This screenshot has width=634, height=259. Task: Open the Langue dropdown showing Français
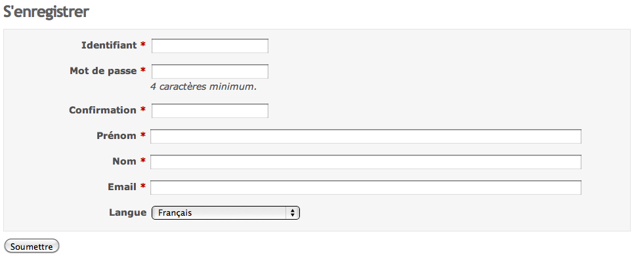coord(226,213)
